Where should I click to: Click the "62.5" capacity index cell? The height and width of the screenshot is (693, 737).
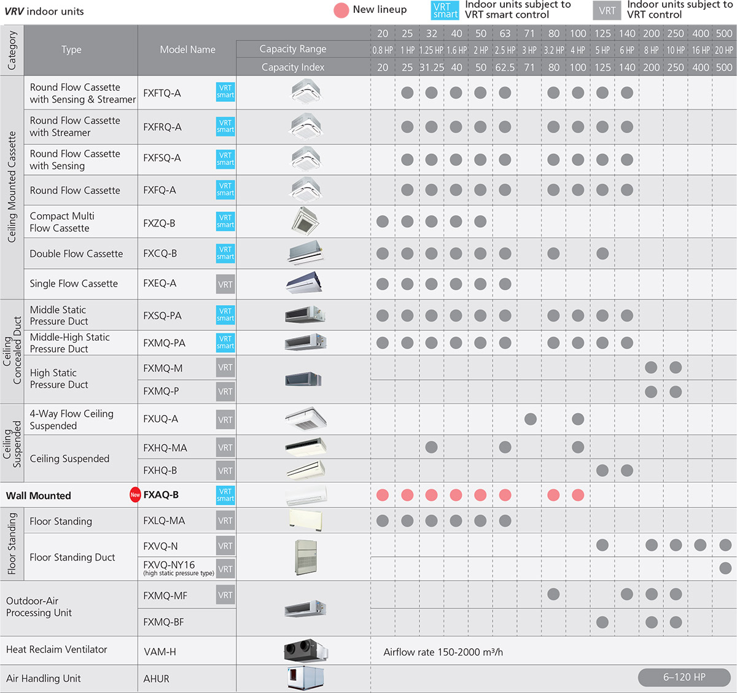pyautogui.click(x=505, y=68)
